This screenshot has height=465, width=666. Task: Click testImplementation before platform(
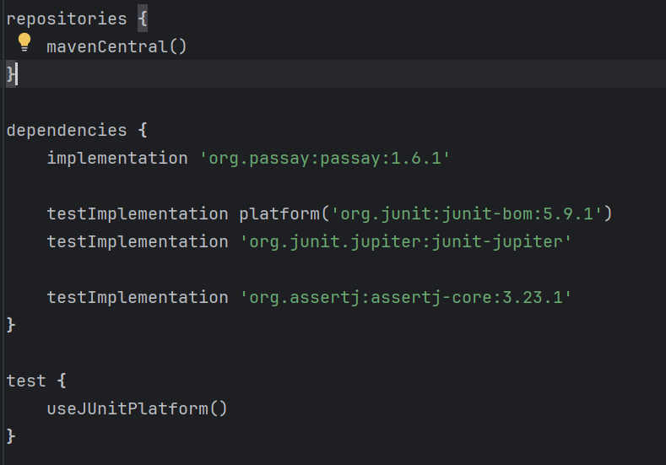138,214
